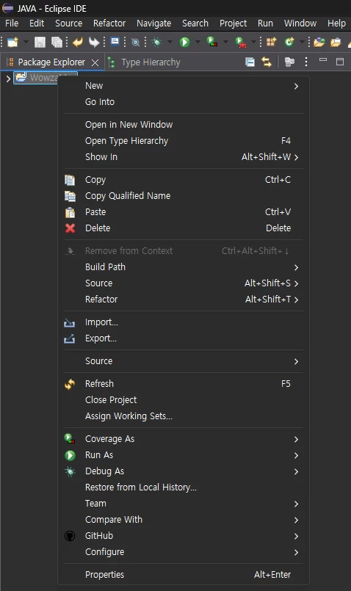Viewport: 351px width, 591px height.
Task: Click the New Java Package icon
Action: (271, 42)
